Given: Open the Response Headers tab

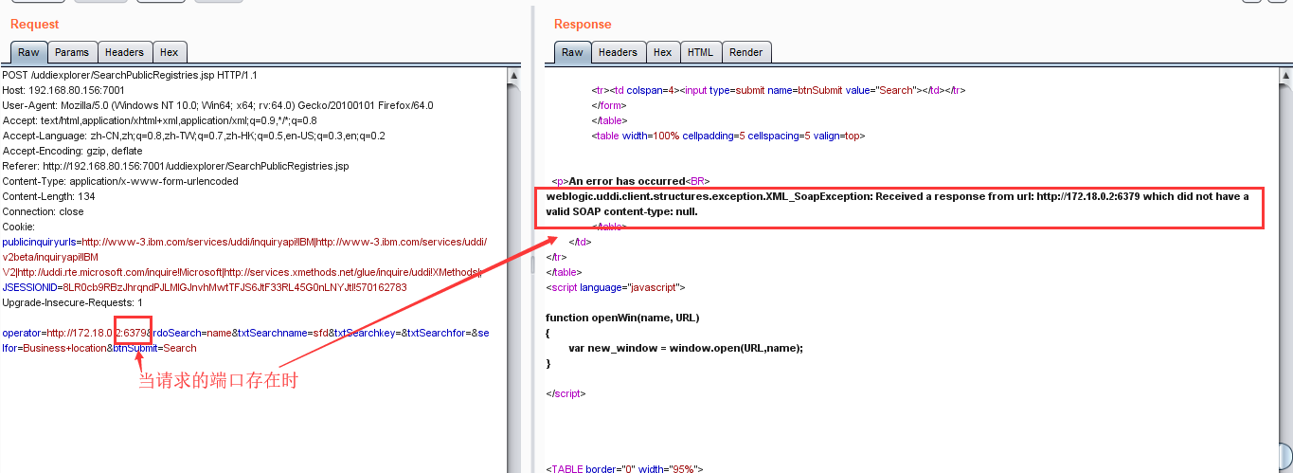Looking at the screenshot, I should pos(618,52).
